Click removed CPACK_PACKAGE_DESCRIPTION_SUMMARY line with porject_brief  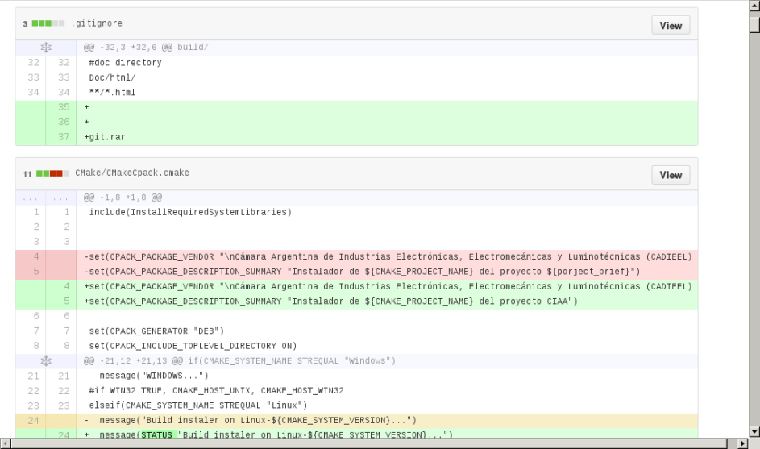click(387, 272)
